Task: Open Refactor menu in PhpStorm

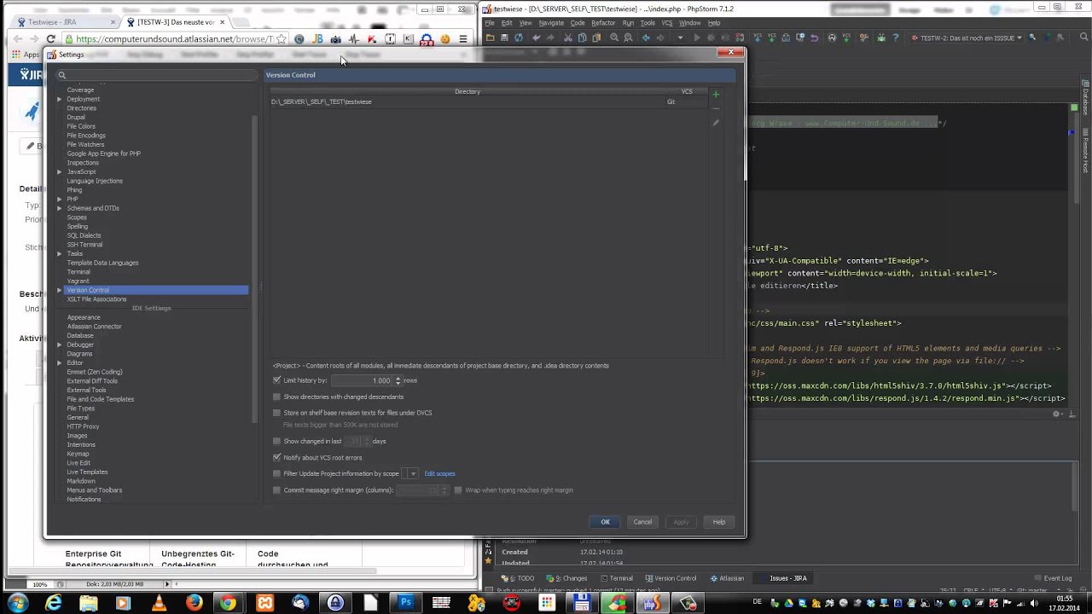Action: coord(603,23)
